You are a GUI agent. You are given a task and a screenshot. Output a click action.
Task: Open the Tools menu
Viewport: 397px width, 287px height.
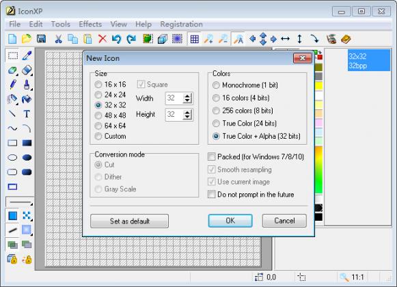pyautogui.click(x=61, y=25)
